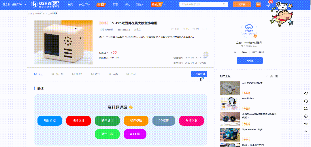
Task: Click the refresh icon in floating sidebar
Action: [x=306, y=93]
